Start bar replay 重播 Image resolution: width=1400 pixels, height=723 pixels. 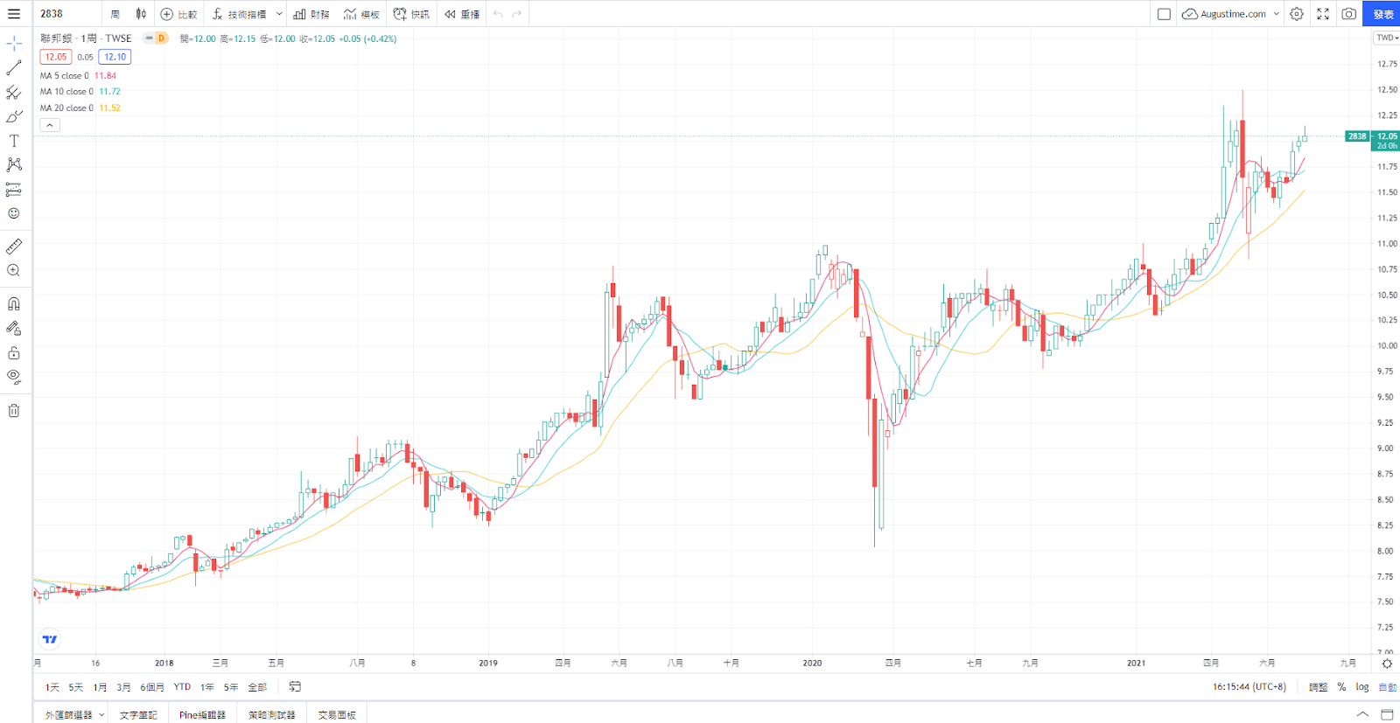[x=462, y=14]
